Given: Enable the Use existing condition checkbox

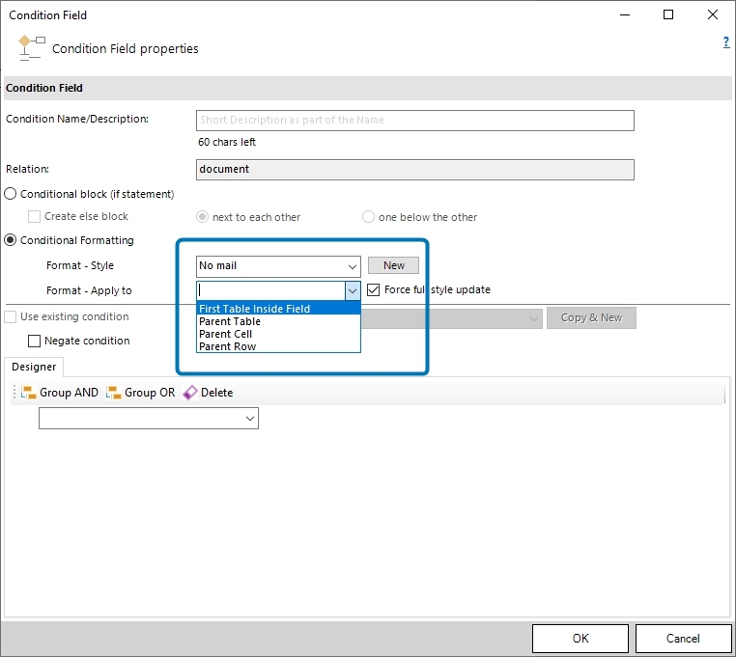Looking at the screenshot, I should [11, 316].
